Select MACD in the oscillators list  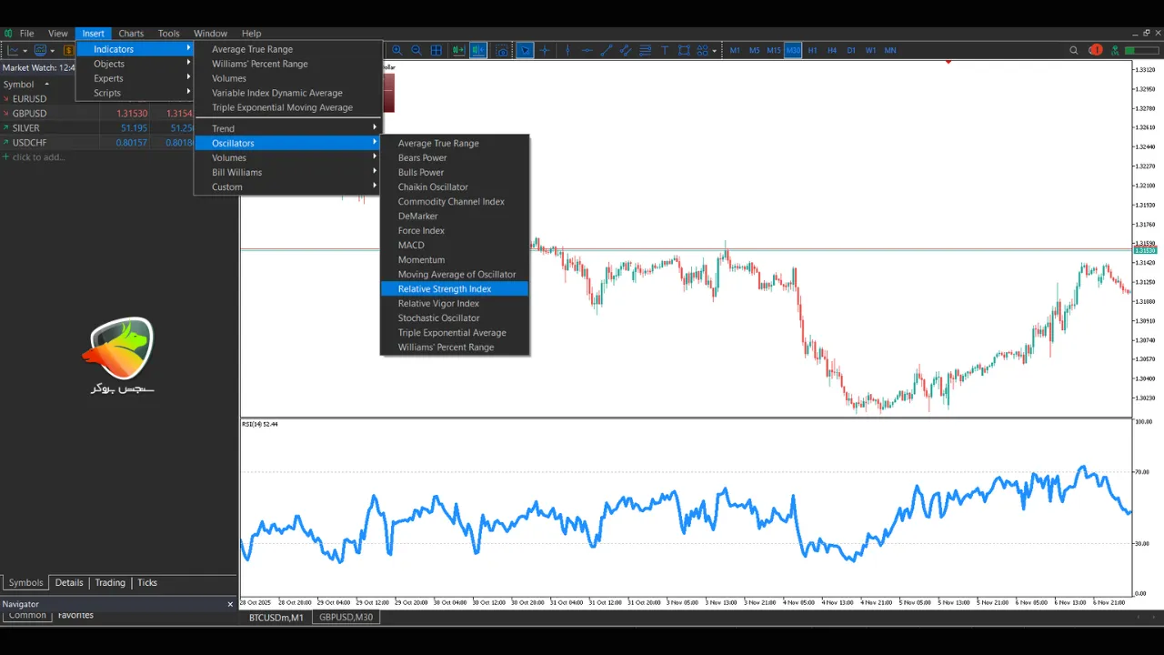pyautogui.click(x=411, y=245)
